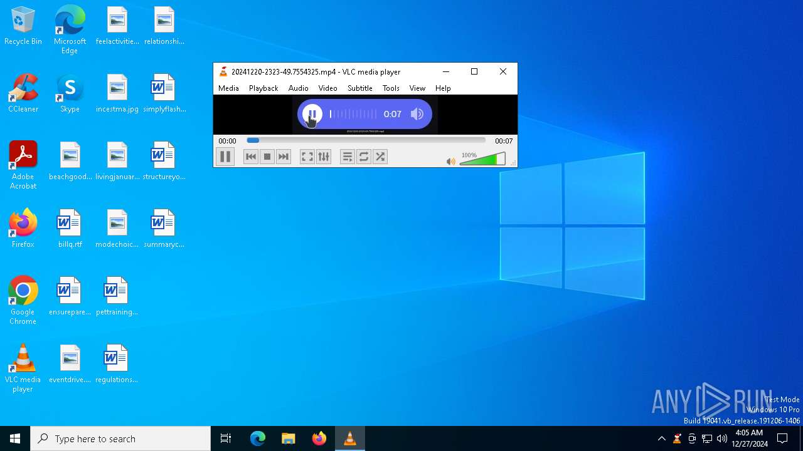This screenshot has height=451, width=803.
Task: Select the livingjanuar image file
Action: [117, 161]
